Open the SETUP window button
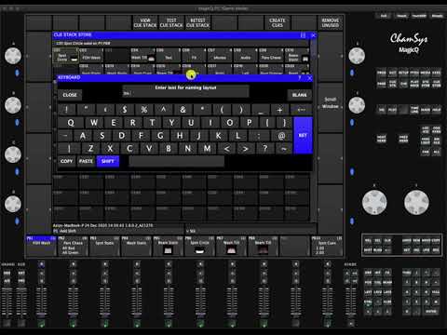Viewport: 447px width, 335px height. [x=403, y=74]
